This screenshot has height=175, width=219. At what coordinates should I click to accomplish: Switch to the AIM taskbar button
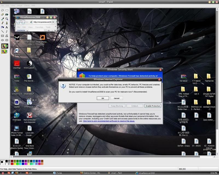pos(29,173)
